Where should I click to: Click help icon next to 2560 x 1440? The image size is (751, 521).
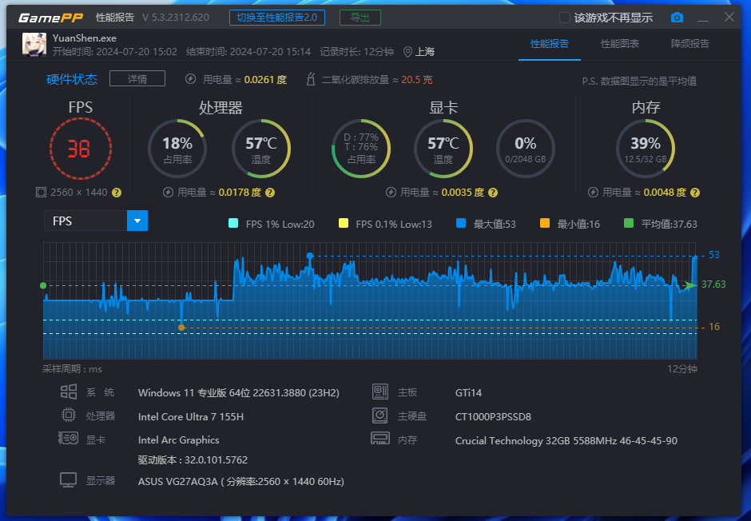tap(117, 193)
